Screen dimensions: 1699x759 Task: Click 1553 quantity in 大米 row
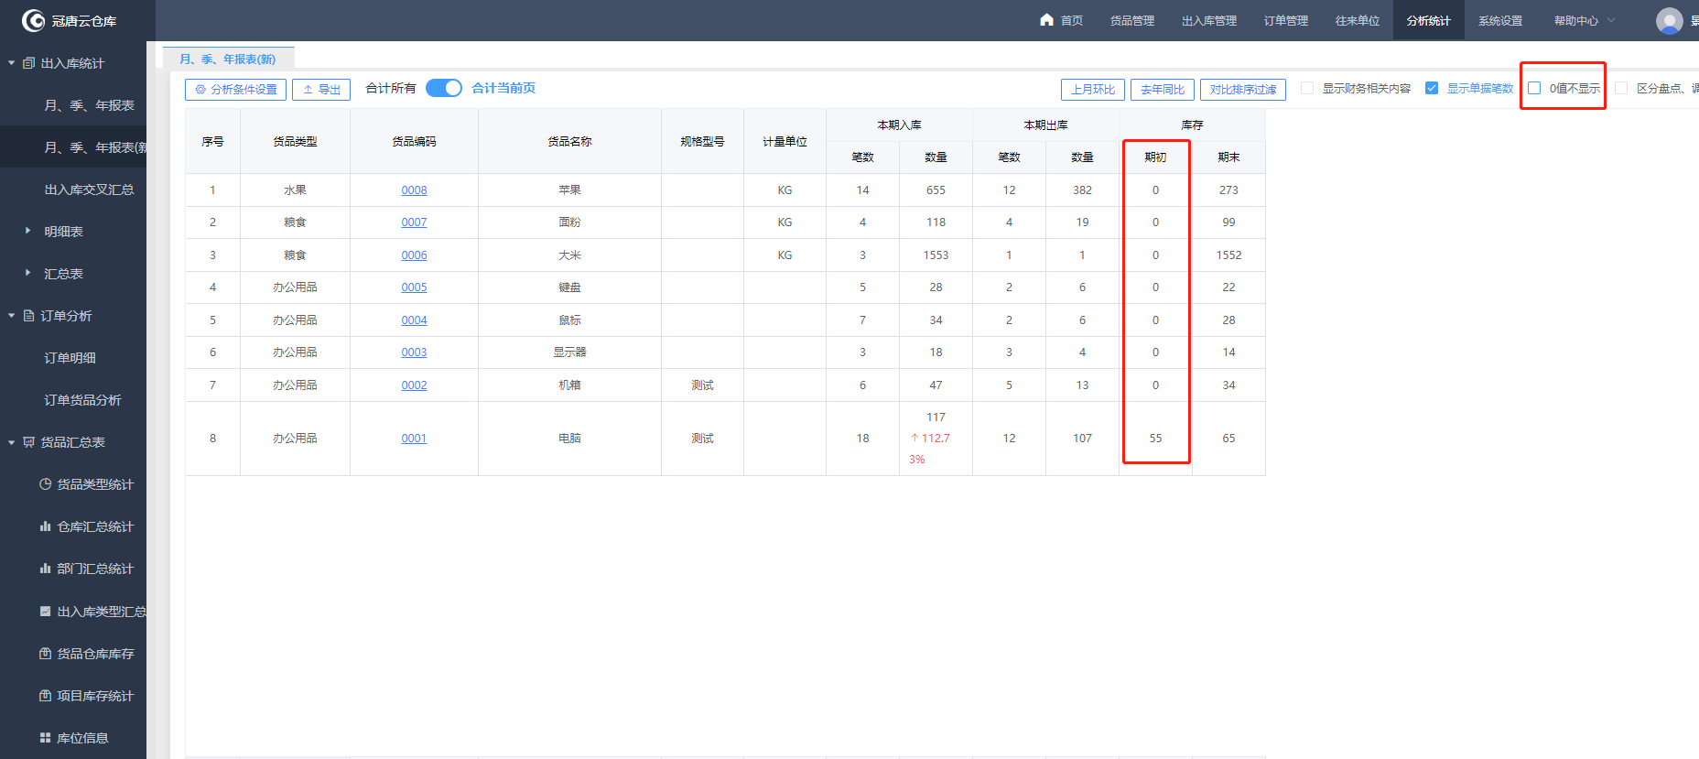(x=936, y=255)
